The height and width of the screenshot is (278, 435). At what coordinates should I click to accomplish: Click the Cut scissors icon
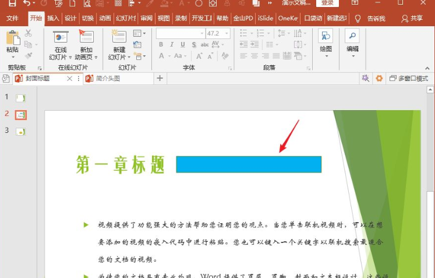point(28,33)
